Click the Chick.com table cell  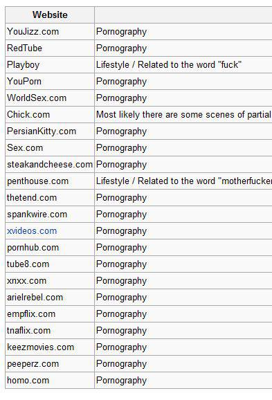[x=50, y=115]
